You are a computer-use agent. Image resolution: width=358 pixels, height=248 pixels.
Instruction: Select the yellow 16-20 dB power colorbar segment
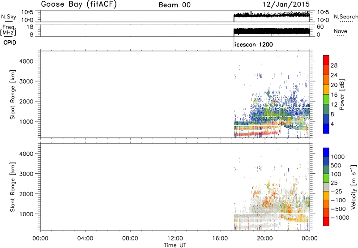tap(326, 89)
